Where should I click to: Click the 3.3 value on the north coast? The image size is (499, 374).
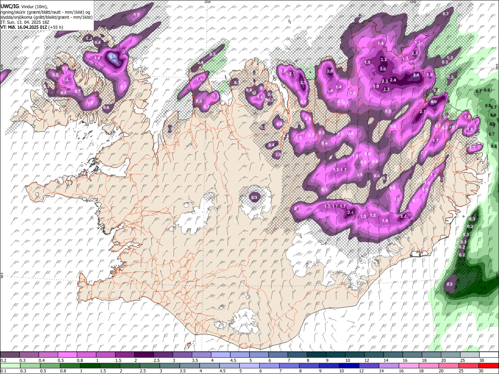pyautogui.click(x=303, y=83)
